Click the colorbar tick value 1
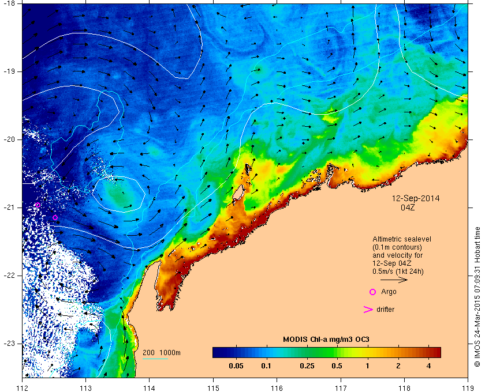The width and height of the screenshot is (485, 392). 367,366
